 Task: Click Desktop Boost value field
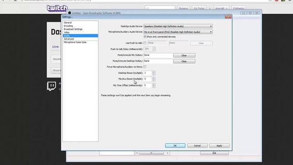tap(147, 73)
